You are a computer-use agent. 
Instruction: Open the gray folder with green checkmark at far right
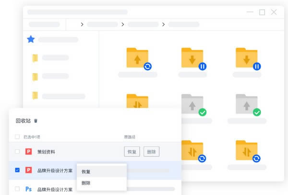(x=247, y=104)
